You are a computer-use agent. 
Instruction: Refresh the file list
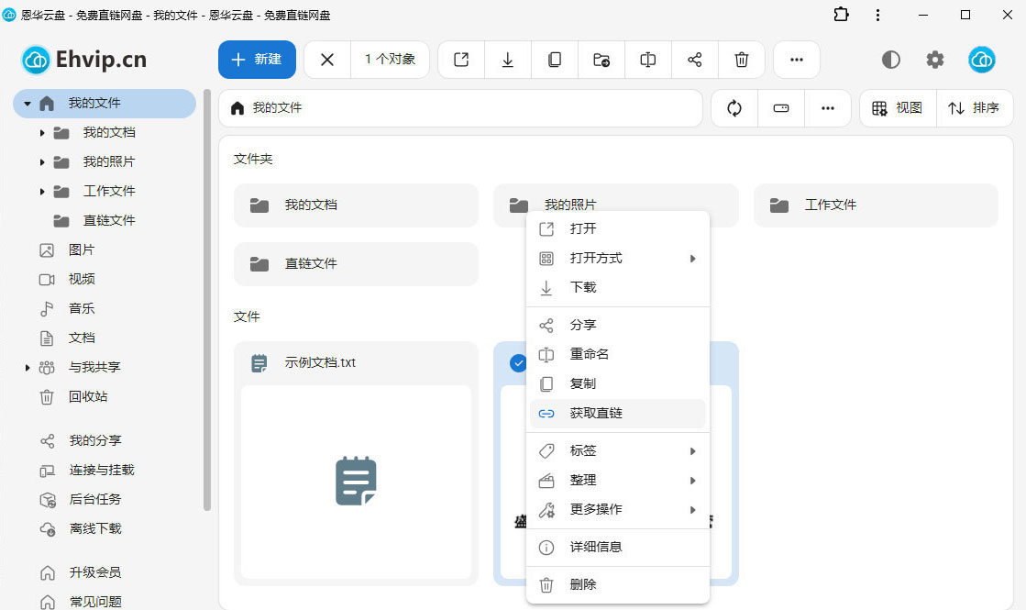pyautogui.click(x=734, y=108)
